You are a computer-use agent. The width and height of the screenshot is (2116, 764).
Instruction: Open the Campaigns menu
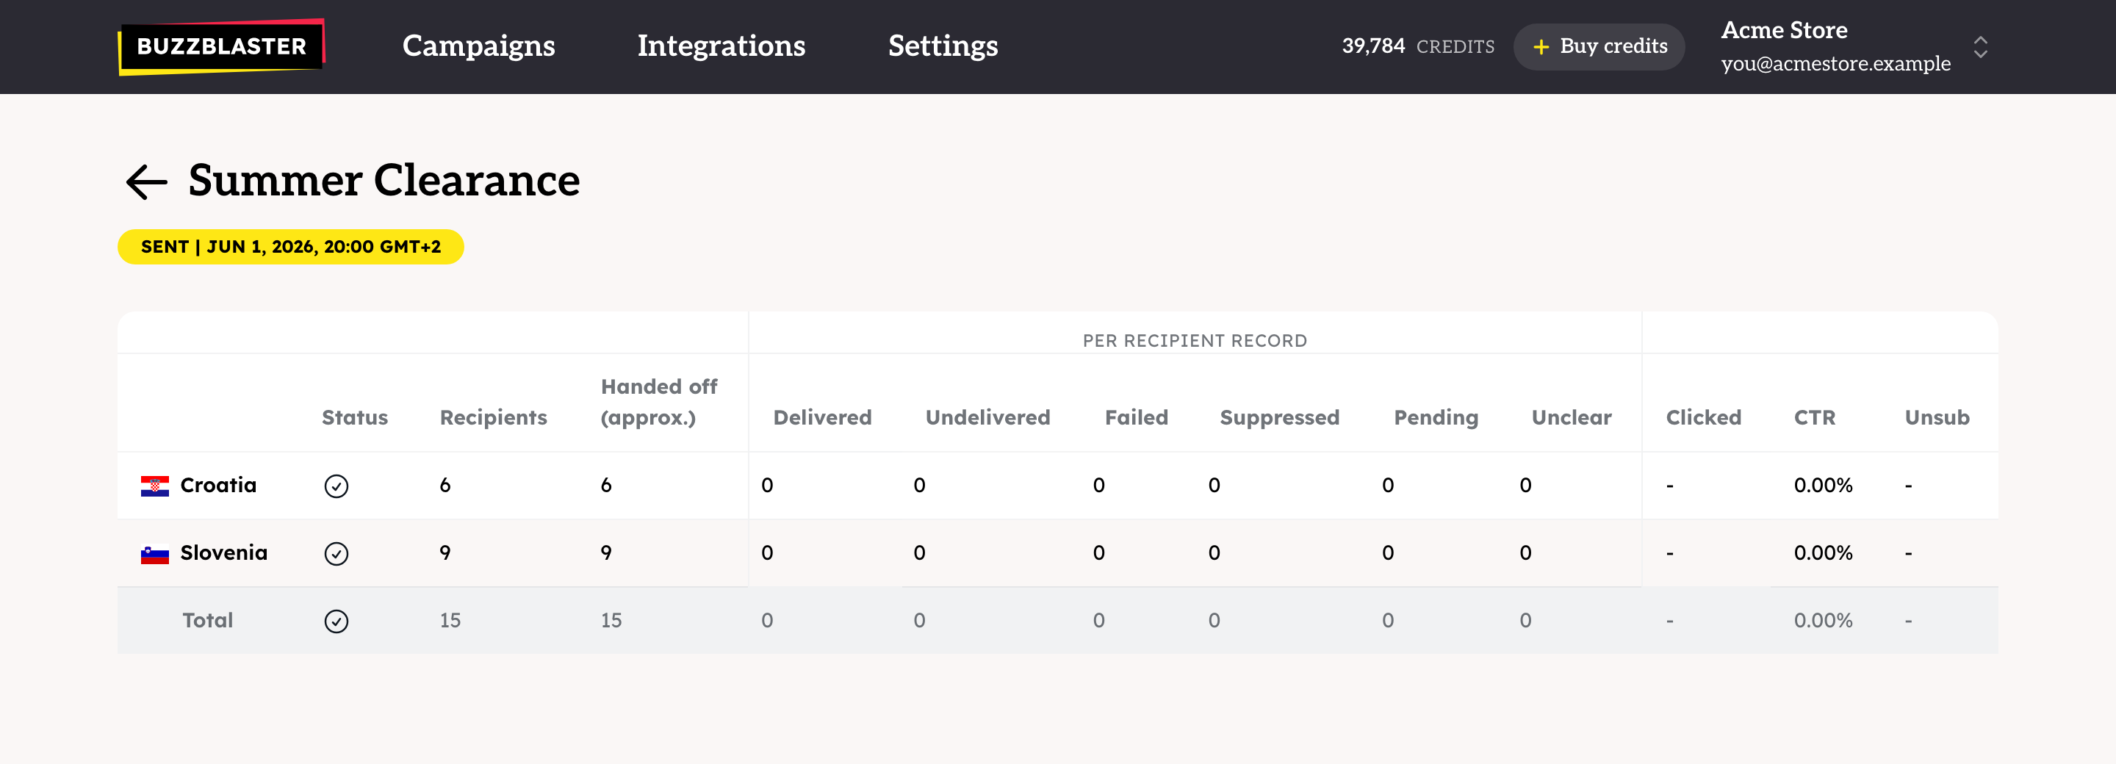[478, 46]
